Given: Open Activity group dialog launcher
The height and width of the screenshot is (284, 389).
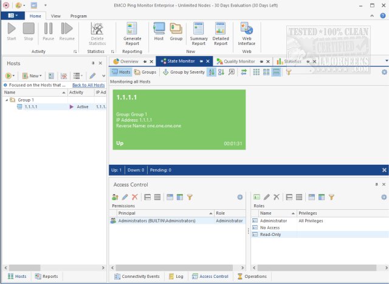Looking at the screenshot, I should tap(75, 52).
